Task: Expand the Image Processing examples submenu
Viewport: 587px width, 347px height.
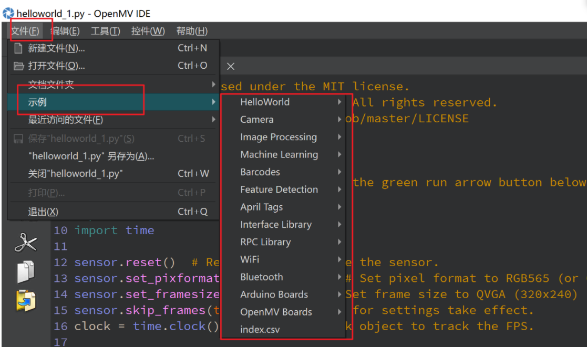Action: [283, 137]
